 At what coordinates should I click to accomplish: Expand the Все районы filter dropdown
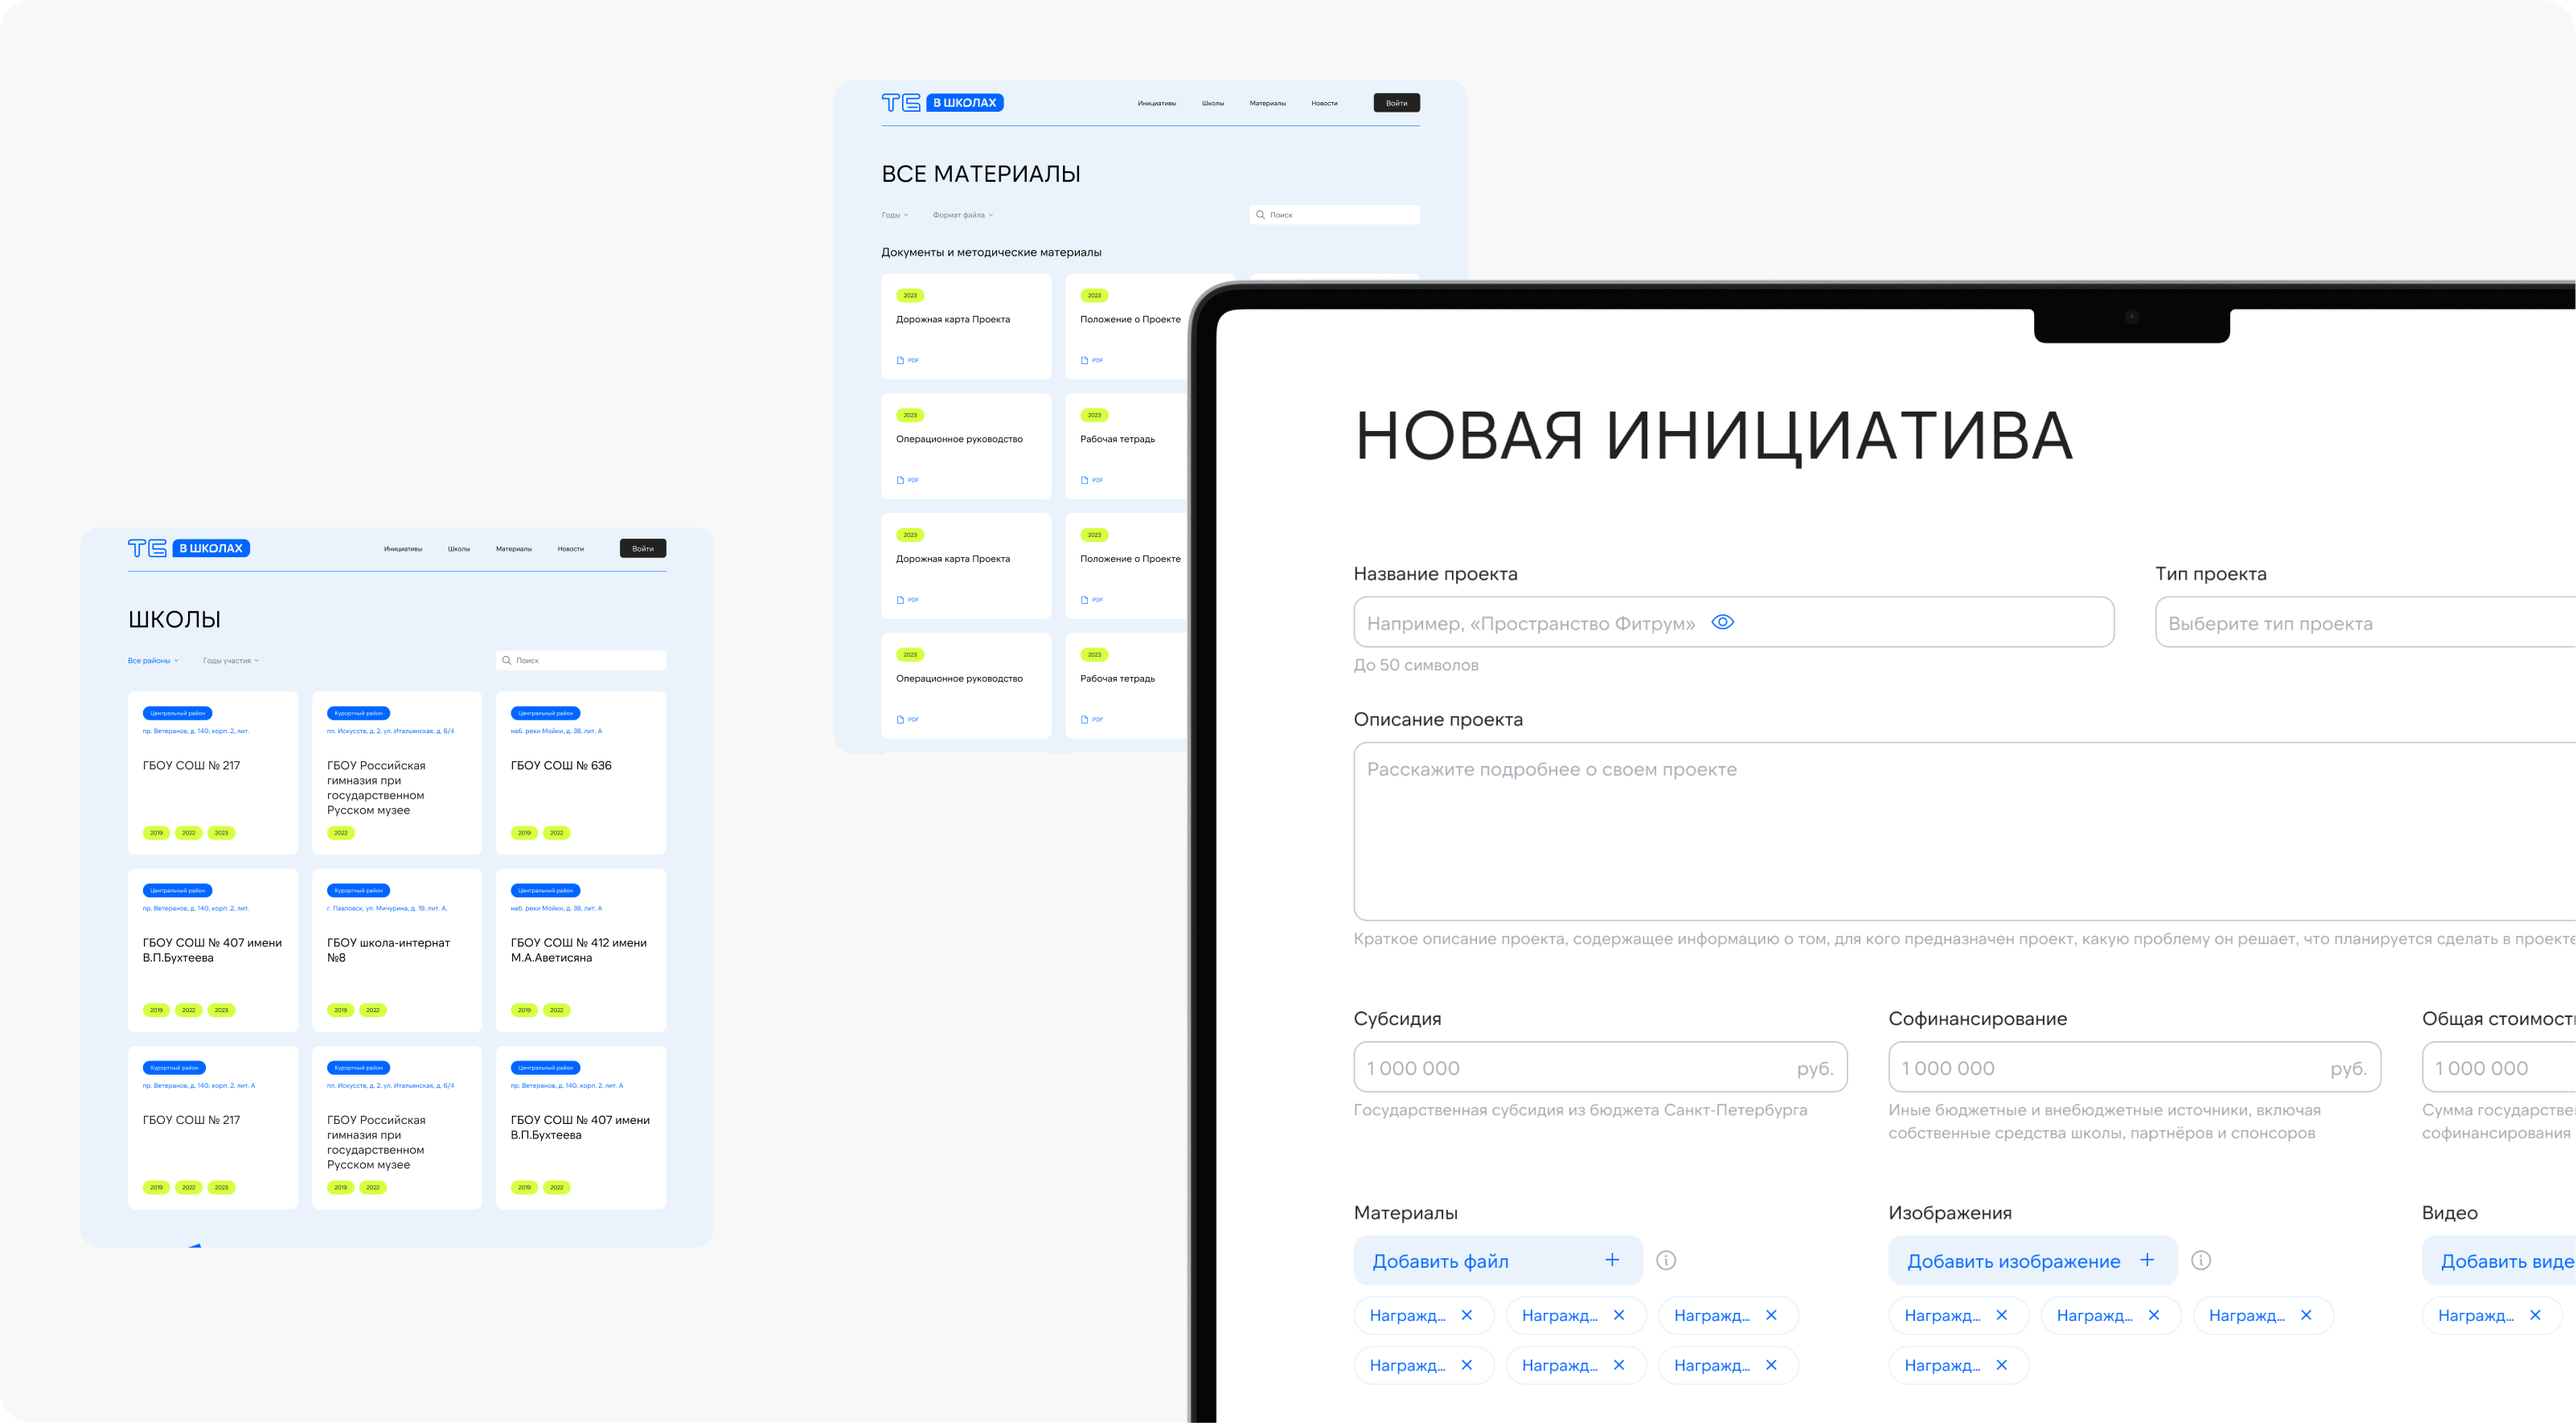point(153,661)
